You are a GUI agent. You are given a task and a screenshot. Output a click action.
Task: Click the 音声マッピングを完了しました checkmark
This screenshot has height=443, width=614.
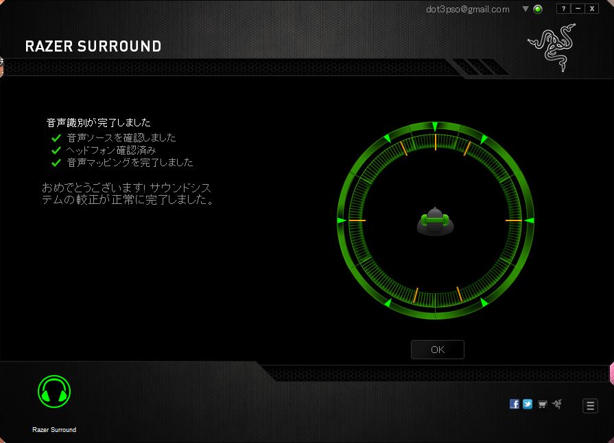click(56, 162)
